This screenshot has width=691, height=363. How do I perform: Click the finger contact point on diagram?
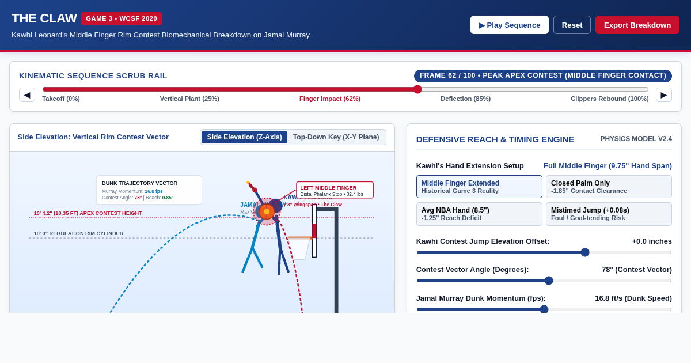(x=267, y=211)
